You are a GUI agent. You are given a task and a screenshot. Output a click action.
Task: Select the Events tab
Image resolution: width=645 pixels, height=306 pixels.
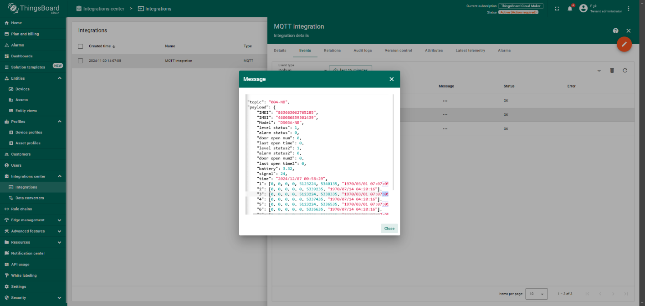[x=305, y=51]
